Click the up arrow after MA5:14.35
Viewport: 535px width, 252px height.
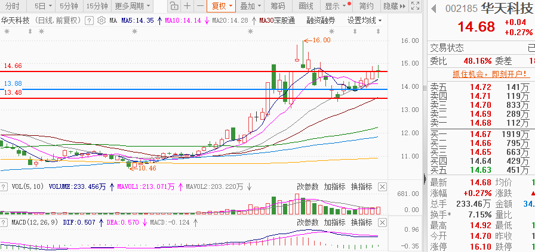pyautogui.click(x=159, y=21)
